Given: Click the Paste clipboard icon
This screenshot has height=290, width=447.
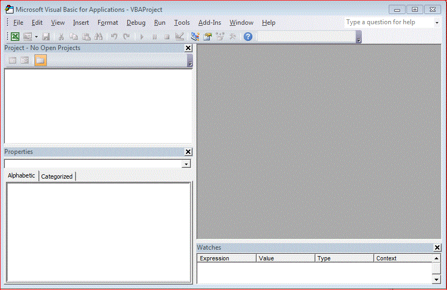Looking at the screenshot, I should click(86, 37).
